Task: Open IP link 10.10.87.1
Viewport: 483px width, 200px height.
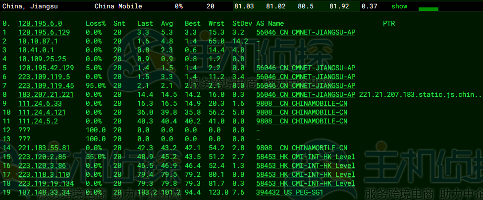Action: [x=38, y=41]
